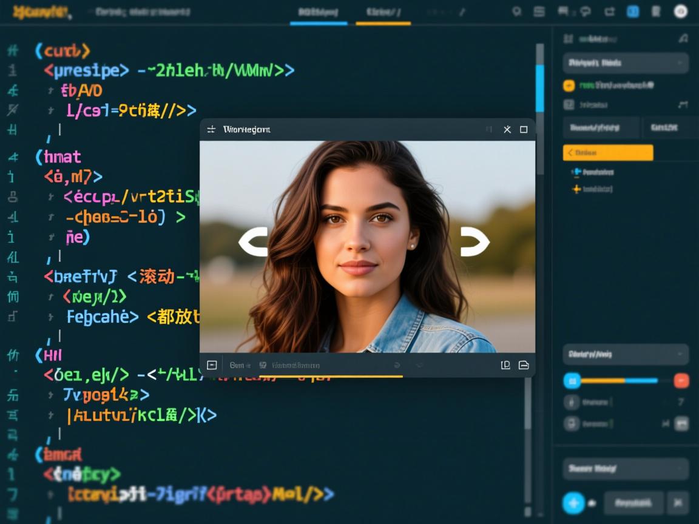Click the search magnifier icon in top toolbar
Image resolution: width=699 pixels, height=524 pixels.
pos(517,12)
